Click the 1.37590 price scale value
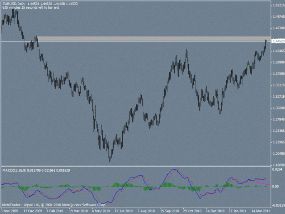Screen dimensions: 285x214 tap(279, 74)
